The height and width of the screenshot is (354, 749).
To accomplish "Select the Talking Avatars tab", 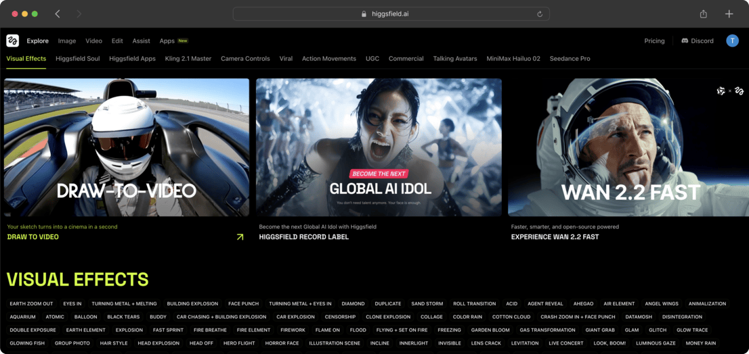I will (x=454, y=59).
